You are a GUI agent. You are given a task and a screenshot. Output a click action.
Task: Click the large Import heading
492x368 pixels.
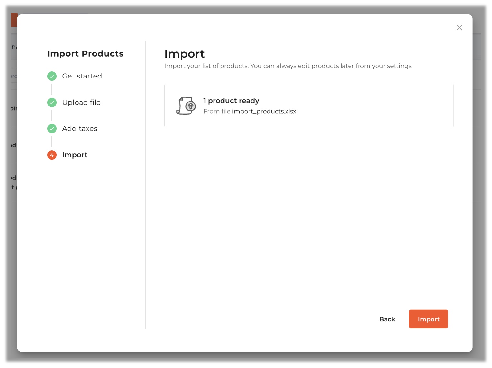coord(184,54)
